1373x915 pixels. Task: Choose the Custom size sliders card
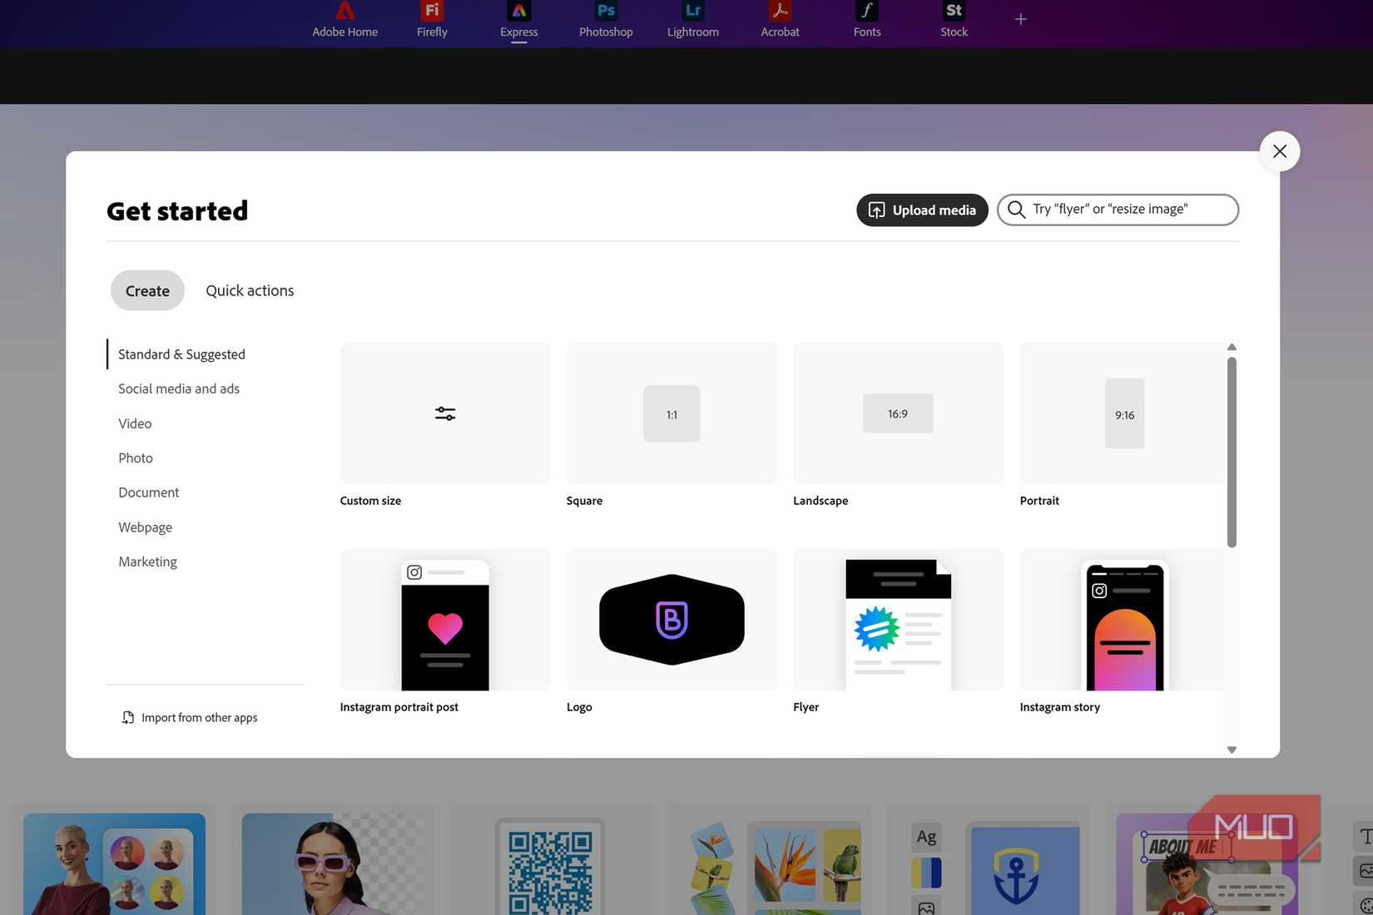point(445,413)
